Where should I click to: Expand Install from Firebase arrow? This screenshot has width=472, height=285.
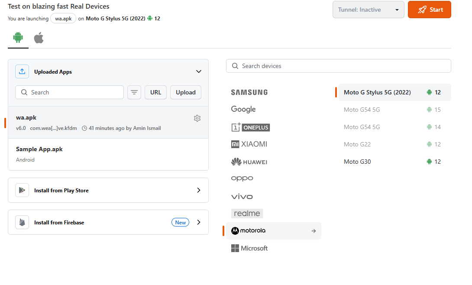199,222
